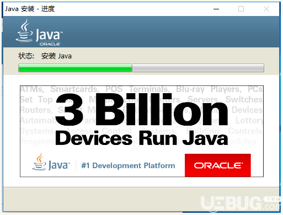Viewport: 283px width, 215px height.
Task: Click the red ORACLE logo in the banner
Action: tap(218, 165)
